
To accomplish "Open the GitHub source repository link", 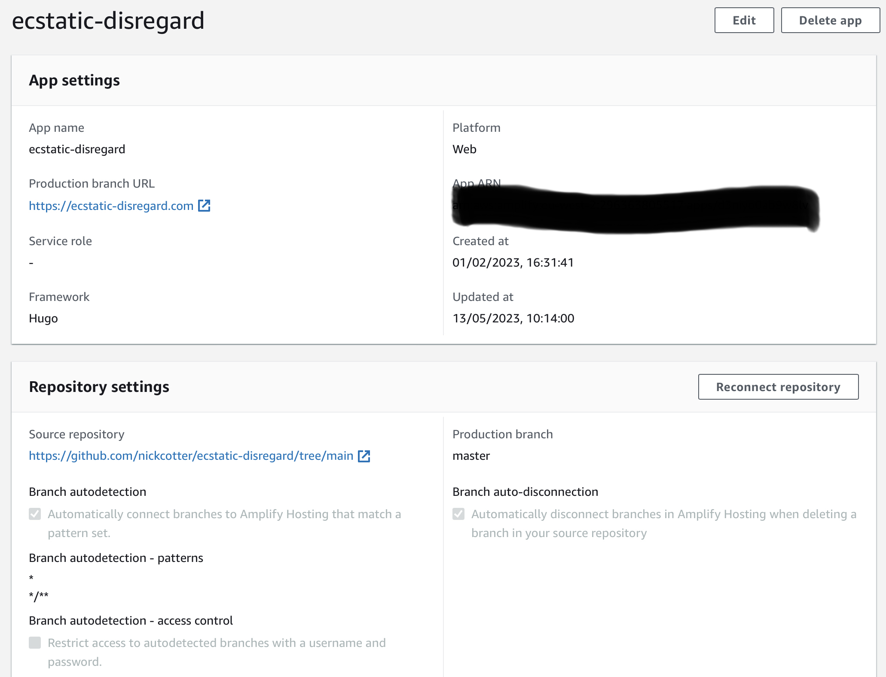I will pyautogui.click(x=191, y=455).
